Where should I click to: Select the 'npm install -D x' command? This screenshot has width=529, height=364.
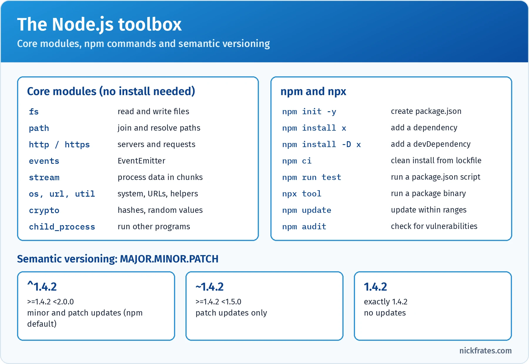[x=322, y=144]
